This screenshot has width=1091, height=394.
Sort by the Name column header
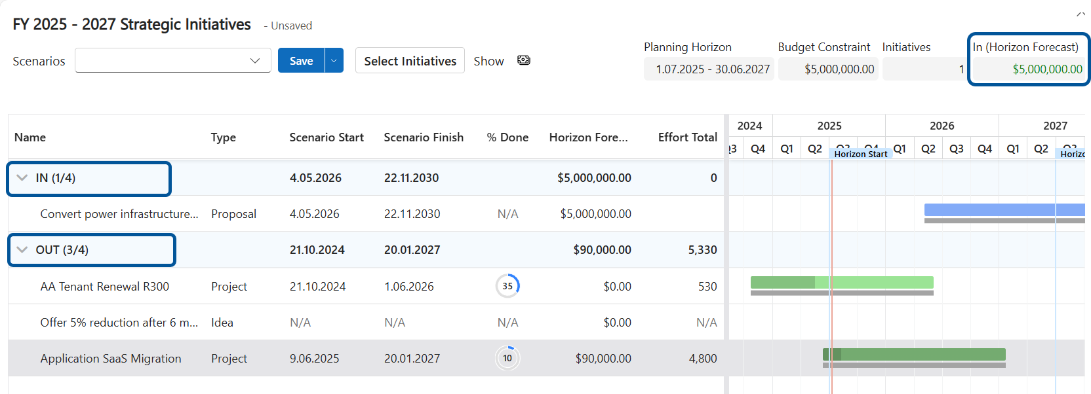click(x=30, y=137)
